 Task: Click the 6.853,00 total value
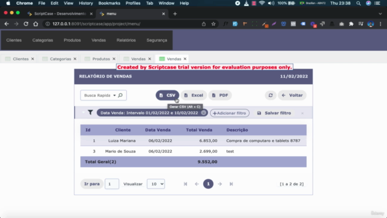208,140
